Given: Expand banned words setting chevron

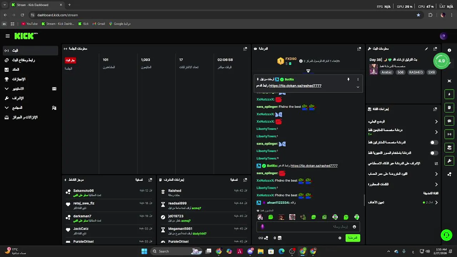Looking at the screenshot, I should 436,185.
